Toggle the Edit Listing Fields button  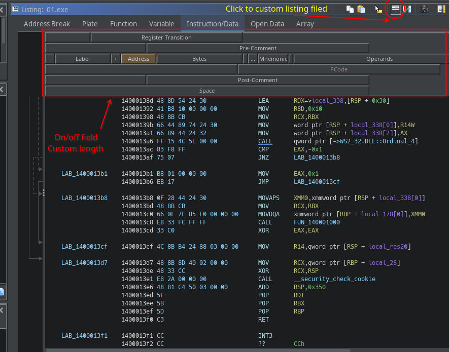[x=395, y=9]
